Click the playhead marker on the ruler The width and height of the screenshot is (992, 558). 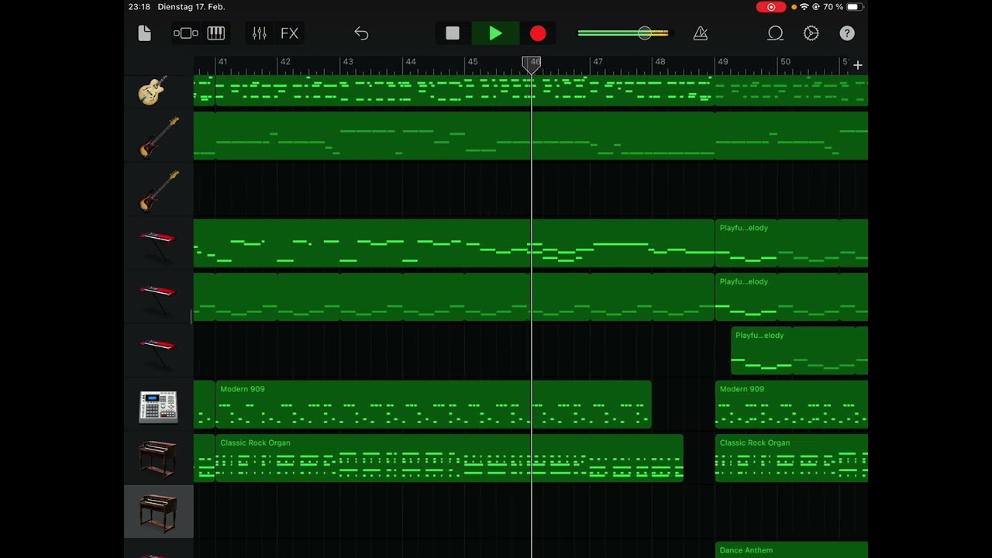(x=532, y=65)
